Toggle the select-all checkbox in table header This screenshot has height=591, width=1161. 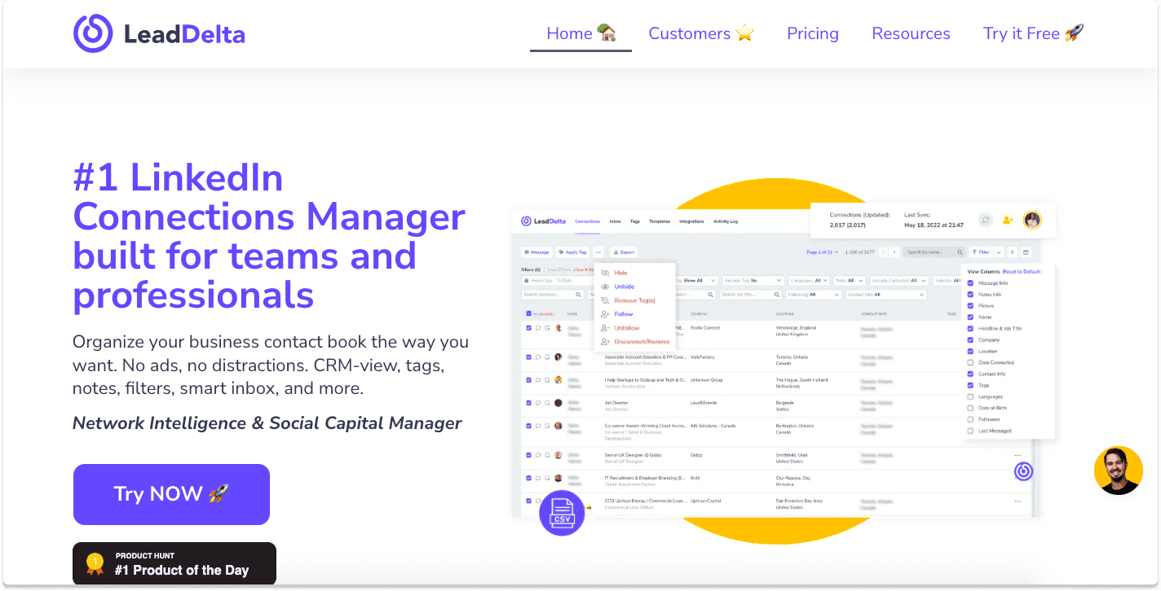528,313
